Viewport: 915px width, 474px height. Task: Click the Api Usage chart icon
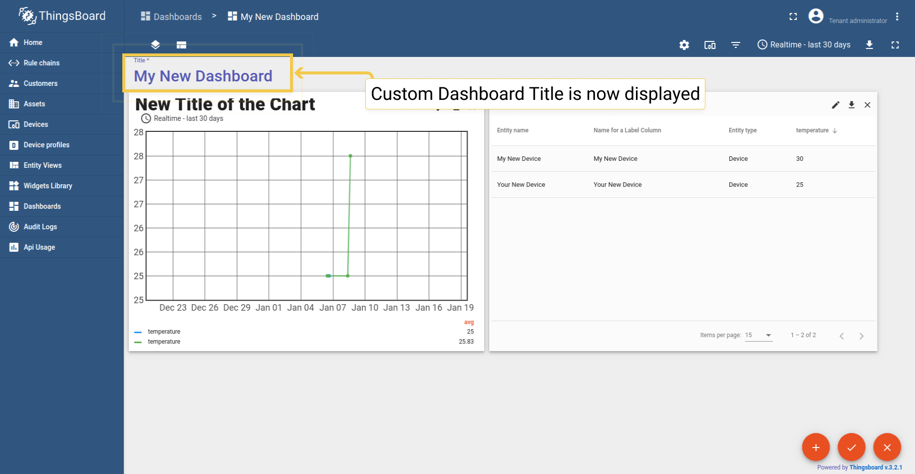pyautogui.click(x=14, y=247)
